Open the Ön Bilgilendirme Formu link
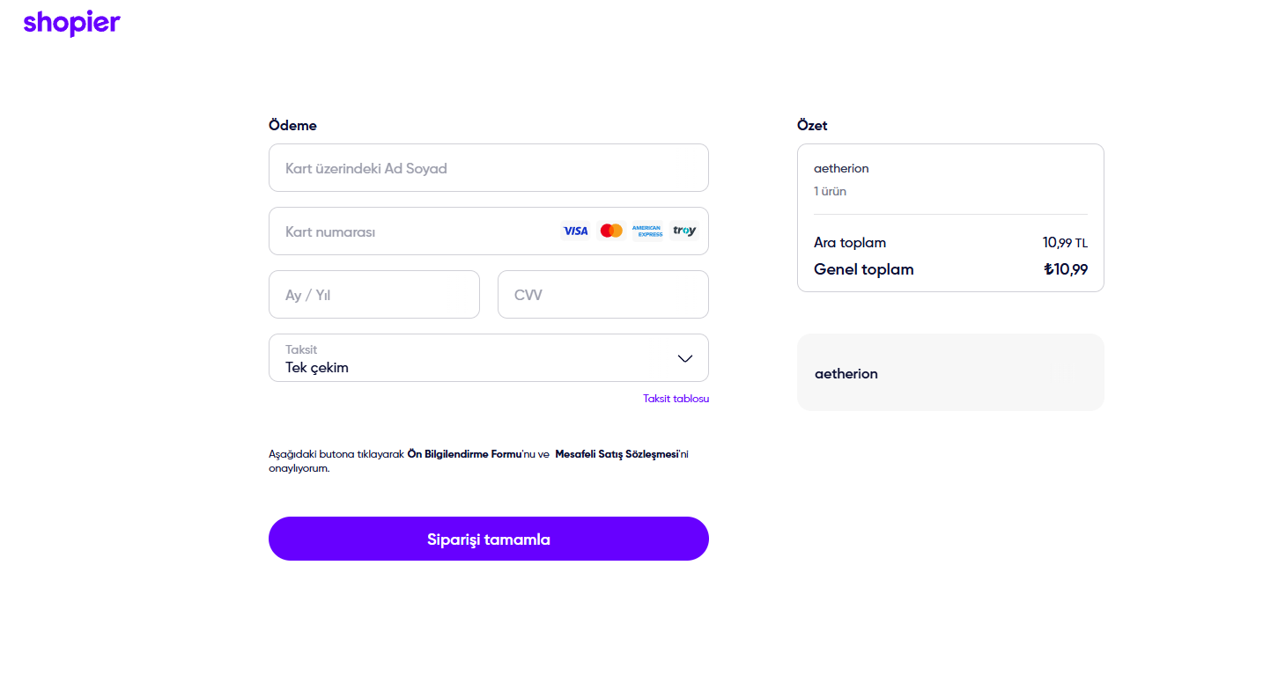This screenshot has width=1263, height=690. tap(464, 454)
